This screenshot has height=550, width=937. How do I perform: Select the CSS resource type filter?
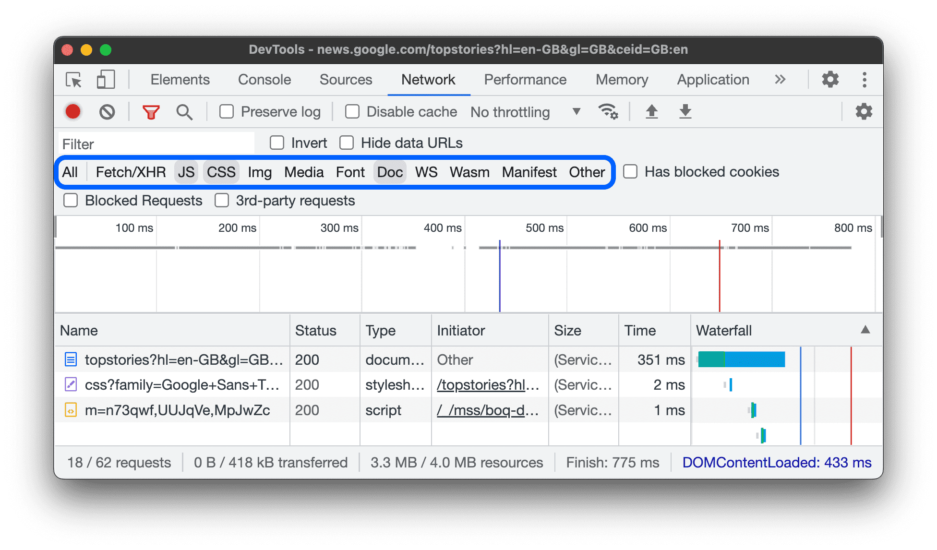coord(221,172)
